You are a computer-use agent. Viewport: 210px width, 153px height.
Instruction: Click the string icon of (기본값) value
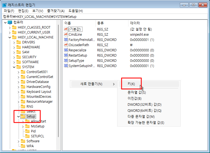(66, 29)
